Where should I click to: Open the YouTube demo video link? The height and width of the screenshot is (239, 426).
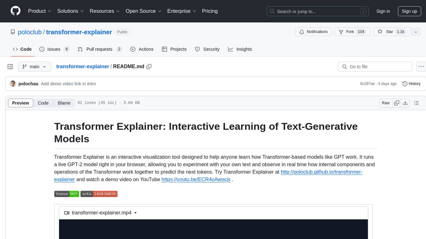pos(196,180)
